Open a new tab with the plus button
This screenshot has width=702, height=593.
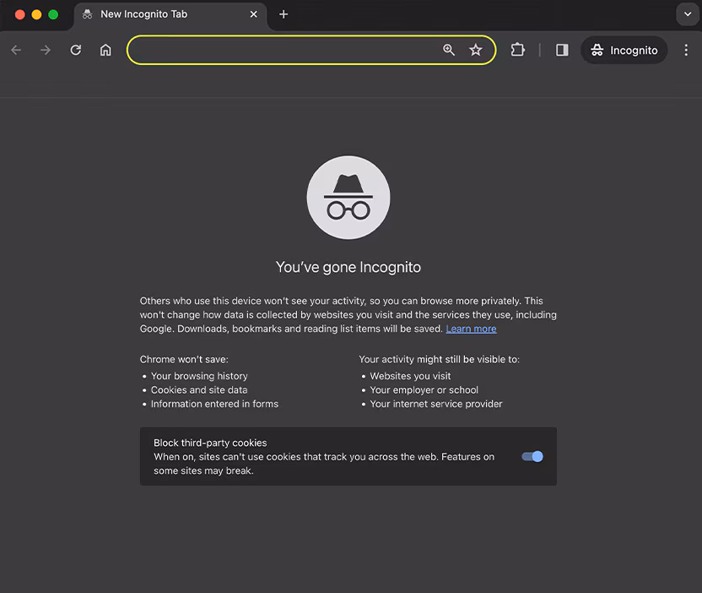tap(283, 14)
